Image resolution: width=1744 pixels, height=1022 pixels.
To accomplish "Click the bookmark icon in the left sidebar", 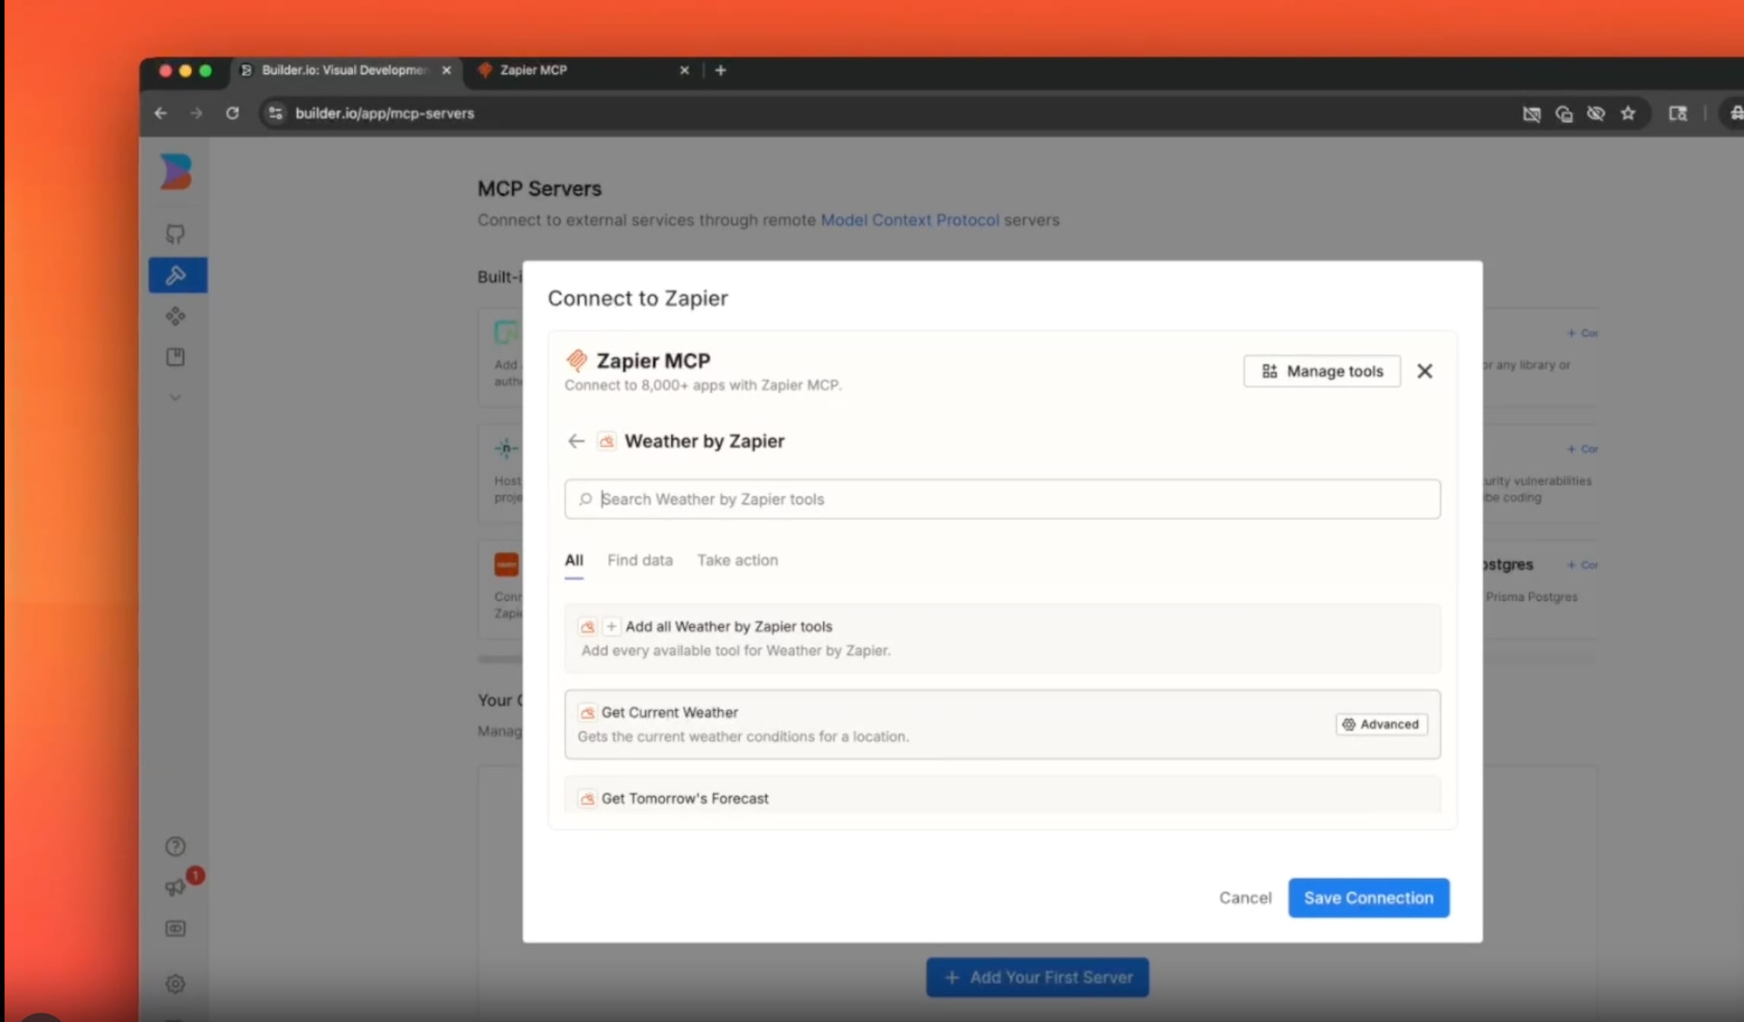I will coord(176,357).
